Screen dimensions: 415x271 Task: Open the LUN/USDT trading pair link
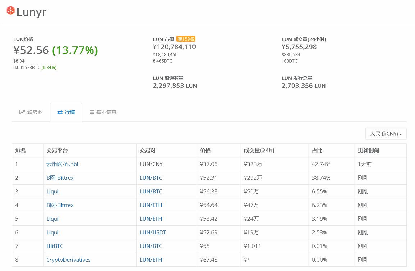point(153,232)
